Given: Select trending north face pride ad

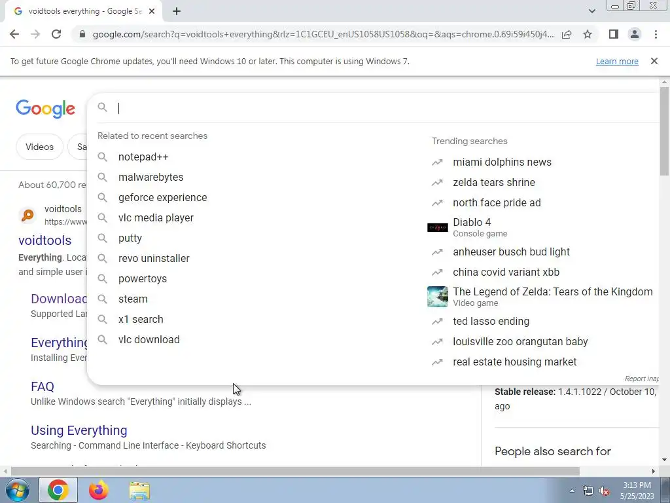Looking at the screenshot, I should pyautogui.click(x=497, y=203).
